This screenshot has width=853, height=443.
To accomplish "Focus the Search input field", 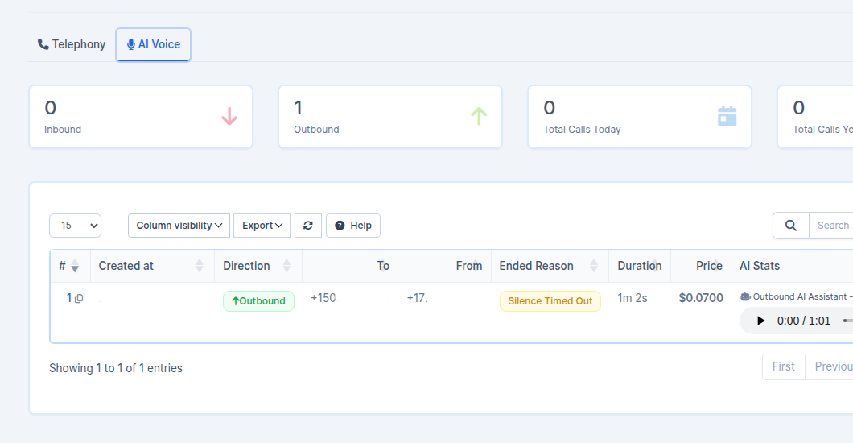I will (831, 226).
